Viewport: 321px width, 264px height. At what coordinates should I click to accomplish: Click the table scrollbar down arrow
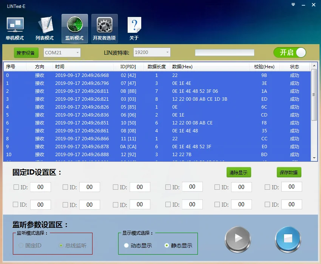coord(315,158)
